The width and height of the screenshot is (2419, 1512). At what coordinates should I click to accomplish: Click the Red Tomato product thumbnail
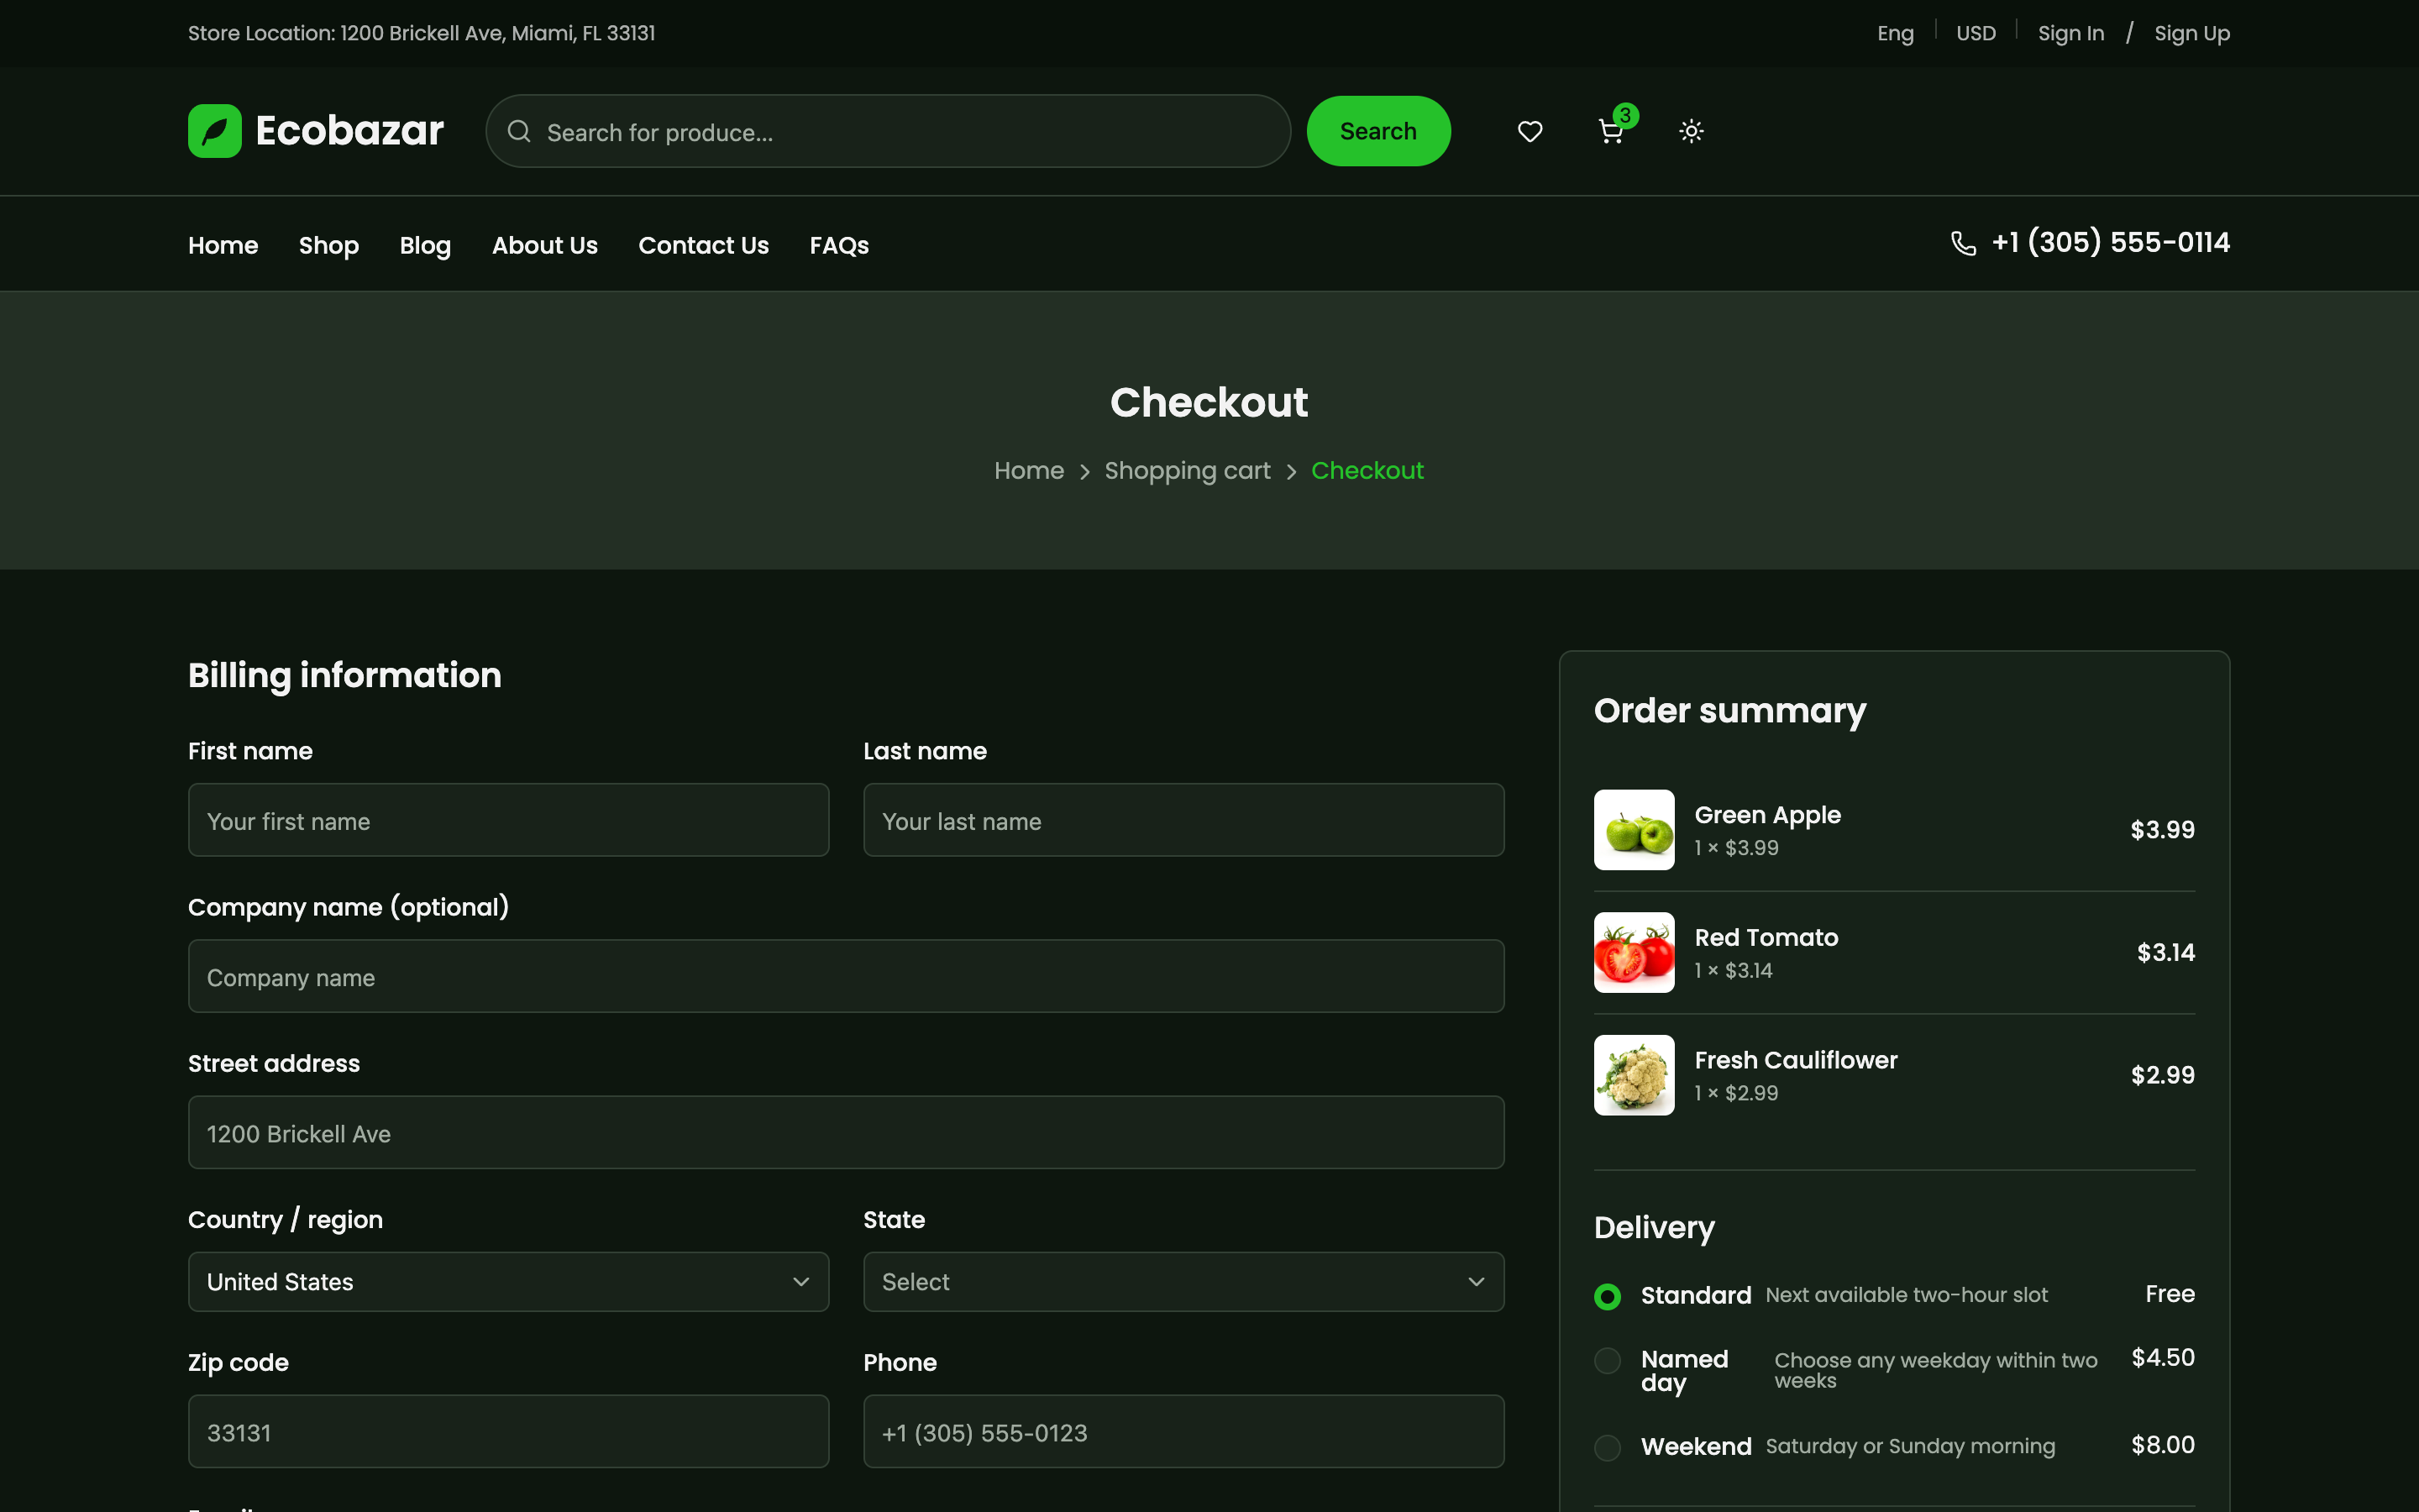pos(1634,952)
